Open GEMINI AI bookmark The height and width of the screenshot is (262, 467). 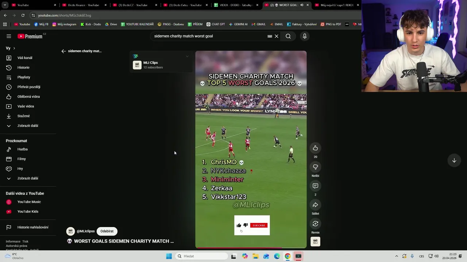238,24
